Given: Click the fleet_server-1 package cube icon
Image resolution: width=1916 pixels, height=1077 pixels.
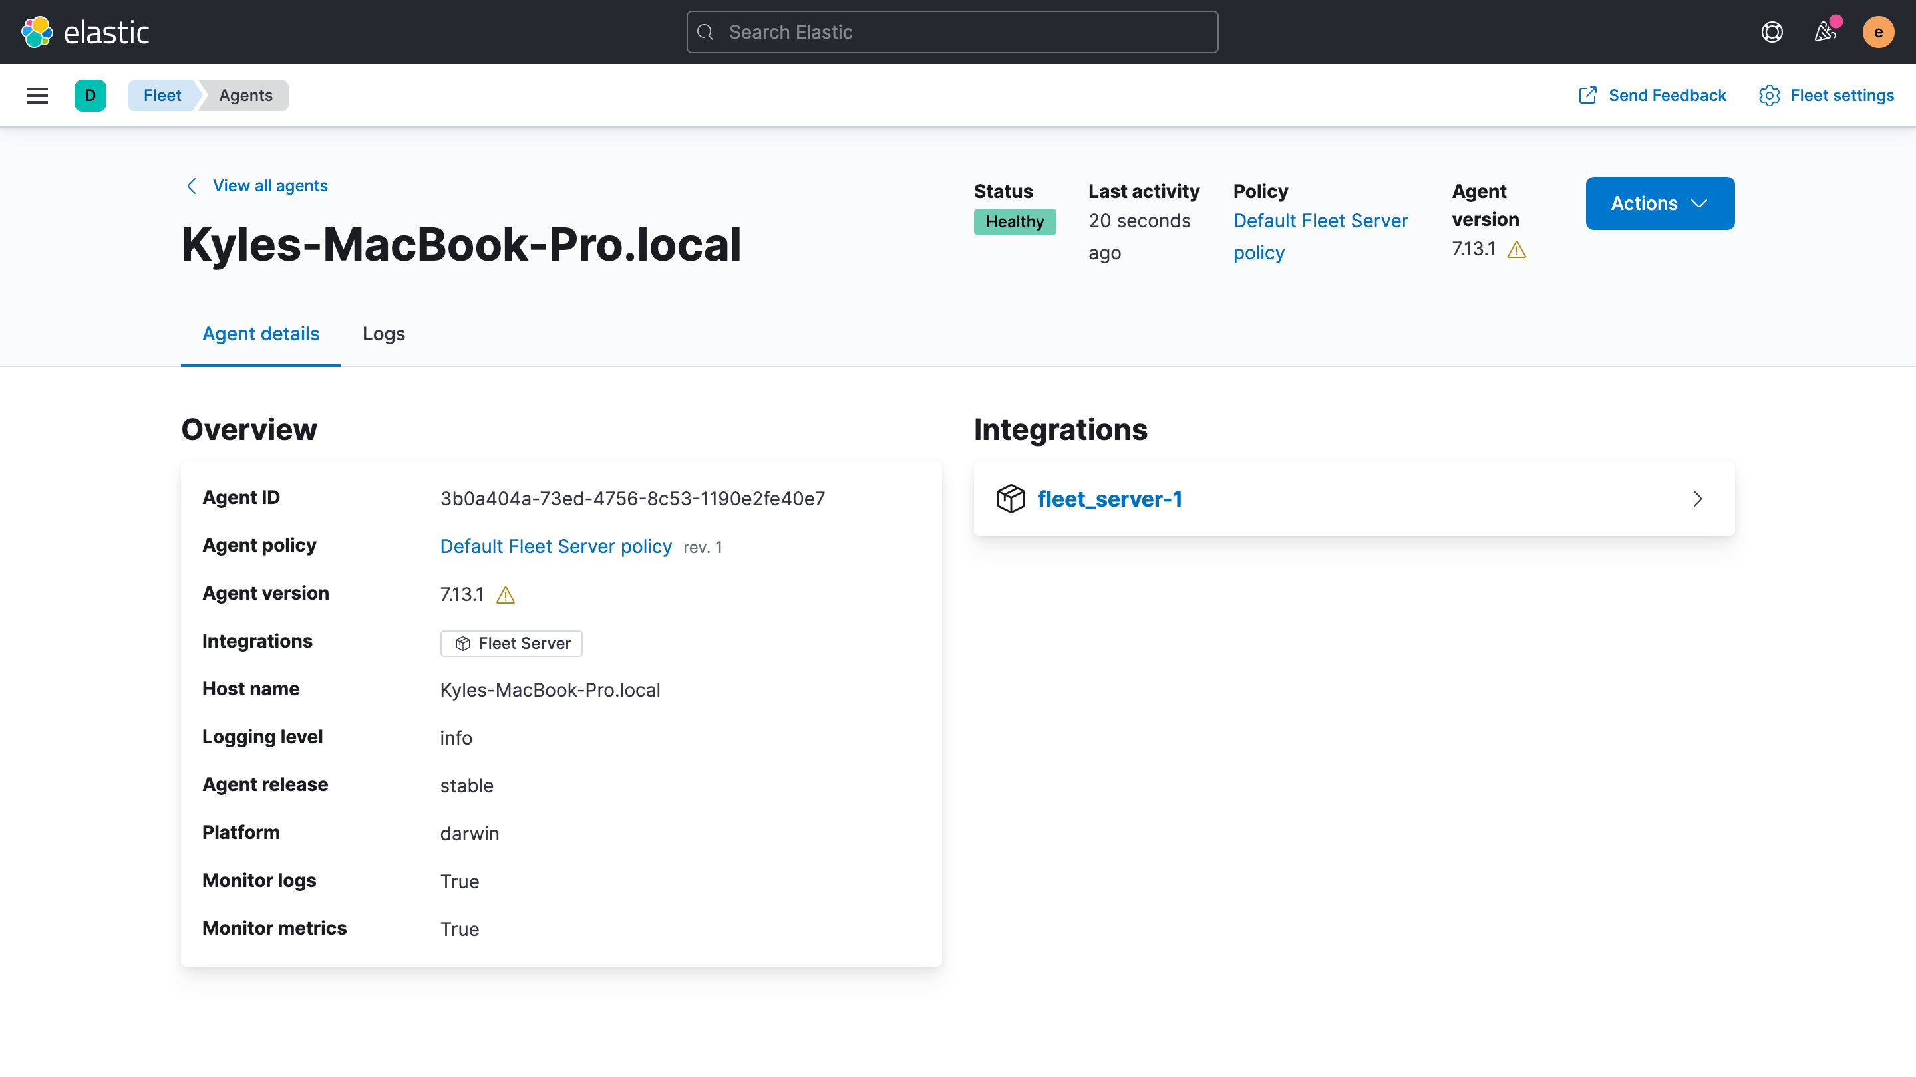Looking at the screenshot, I should (x=1011, y=499).
